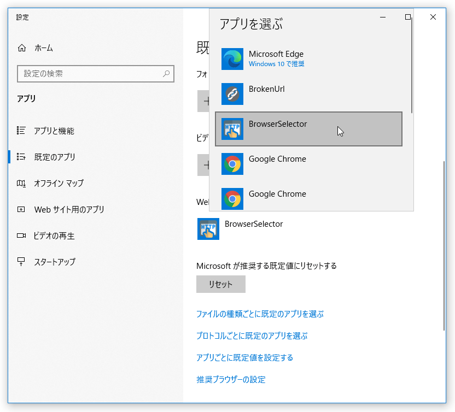This screenshot has width=455, height=412.
Task: Click the settings page vertical scrollbar
Action: 444,245
